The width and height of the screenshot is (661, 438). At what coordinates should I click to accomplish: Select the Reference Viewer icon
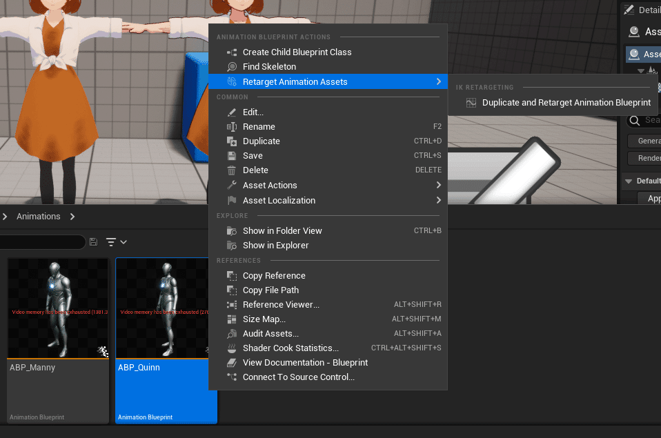pos(232,304)
